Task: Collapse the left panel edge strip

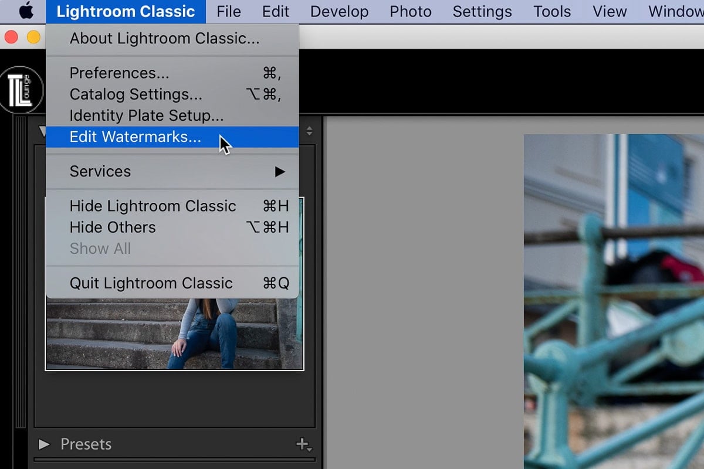Action: [x=20, y=273]
